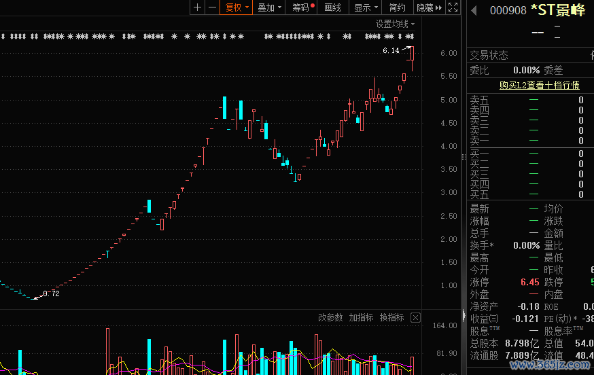The image size is (594, 375).
Task: Click the 涨幅 label
Action: coord(479,221)
